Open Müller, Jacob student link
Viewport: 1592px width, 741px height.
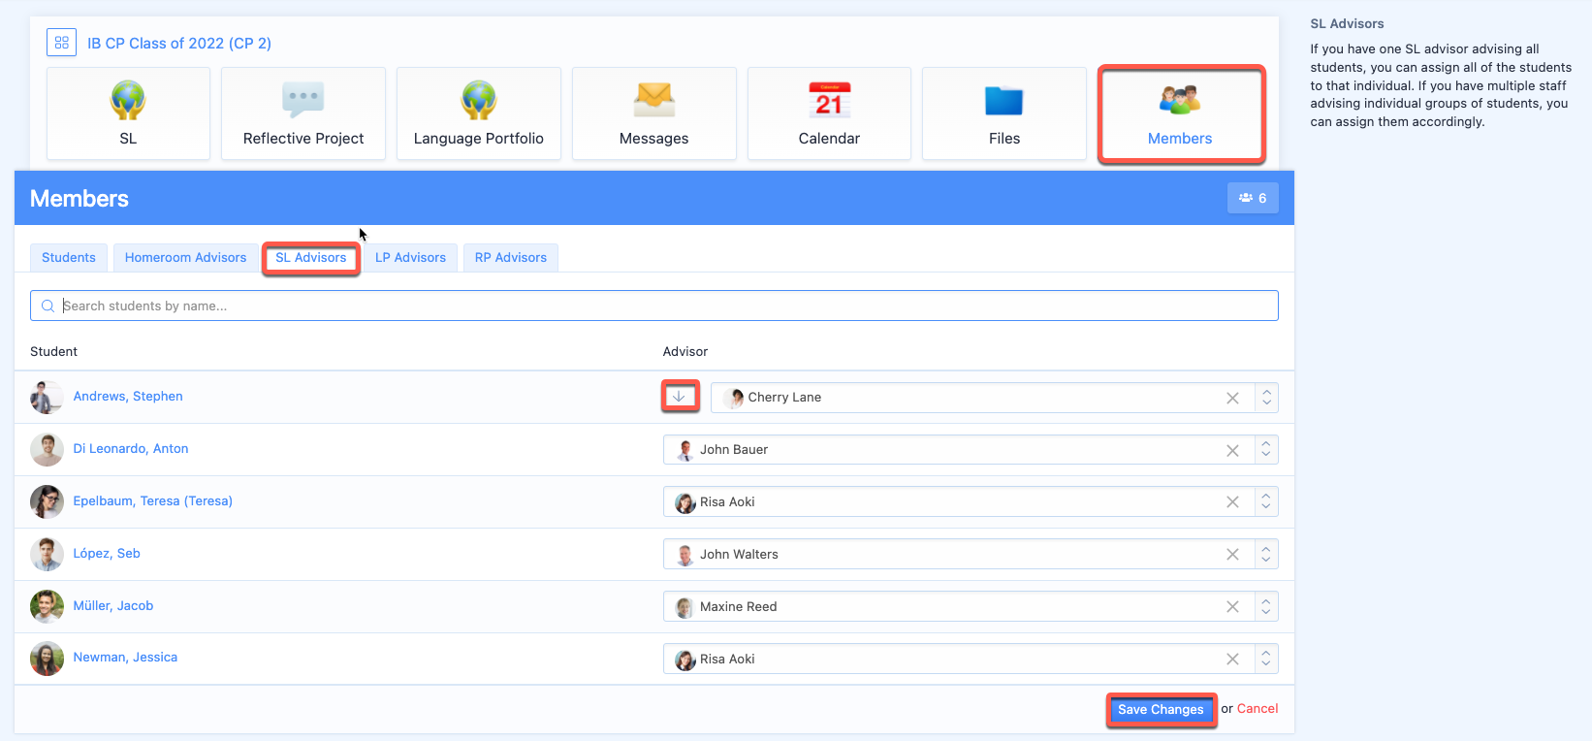pos(113,606)
